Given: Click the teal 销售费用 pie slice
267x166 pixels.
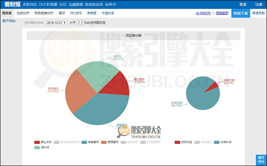Looking at the screenshot, I should tap(104, 110).
